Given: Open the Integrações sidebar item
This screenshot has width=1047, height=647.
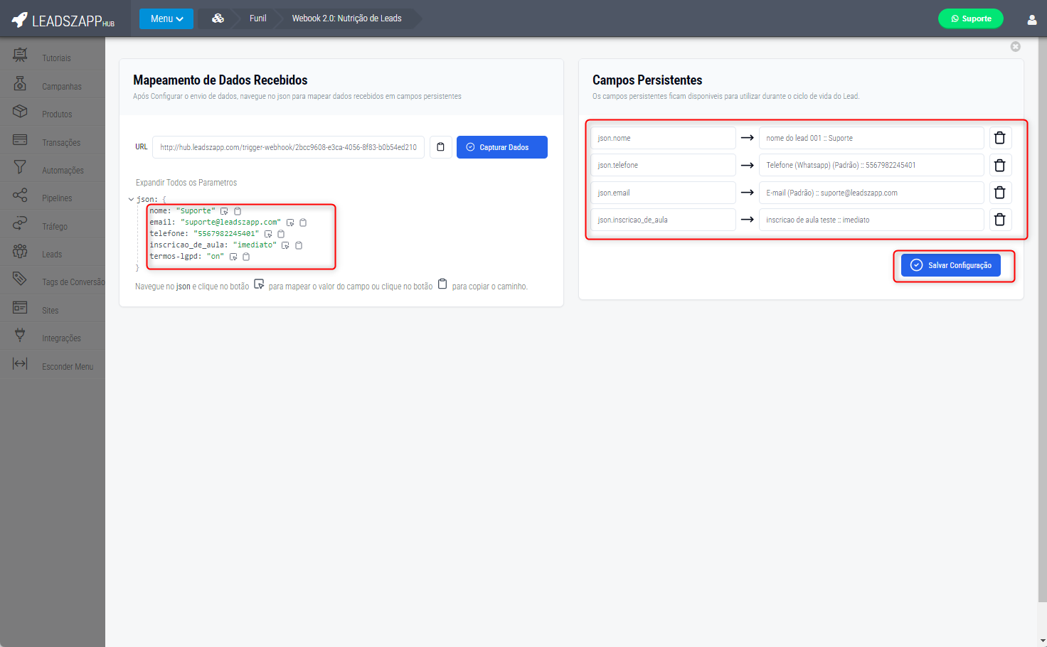Looking at the screenshot, I should click(61, 338).
